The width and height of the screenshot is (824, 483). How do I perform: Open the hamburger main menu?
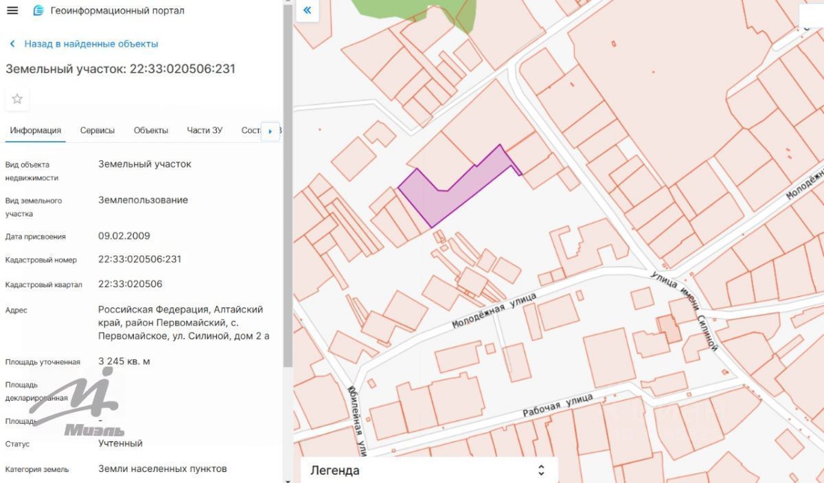12,10
